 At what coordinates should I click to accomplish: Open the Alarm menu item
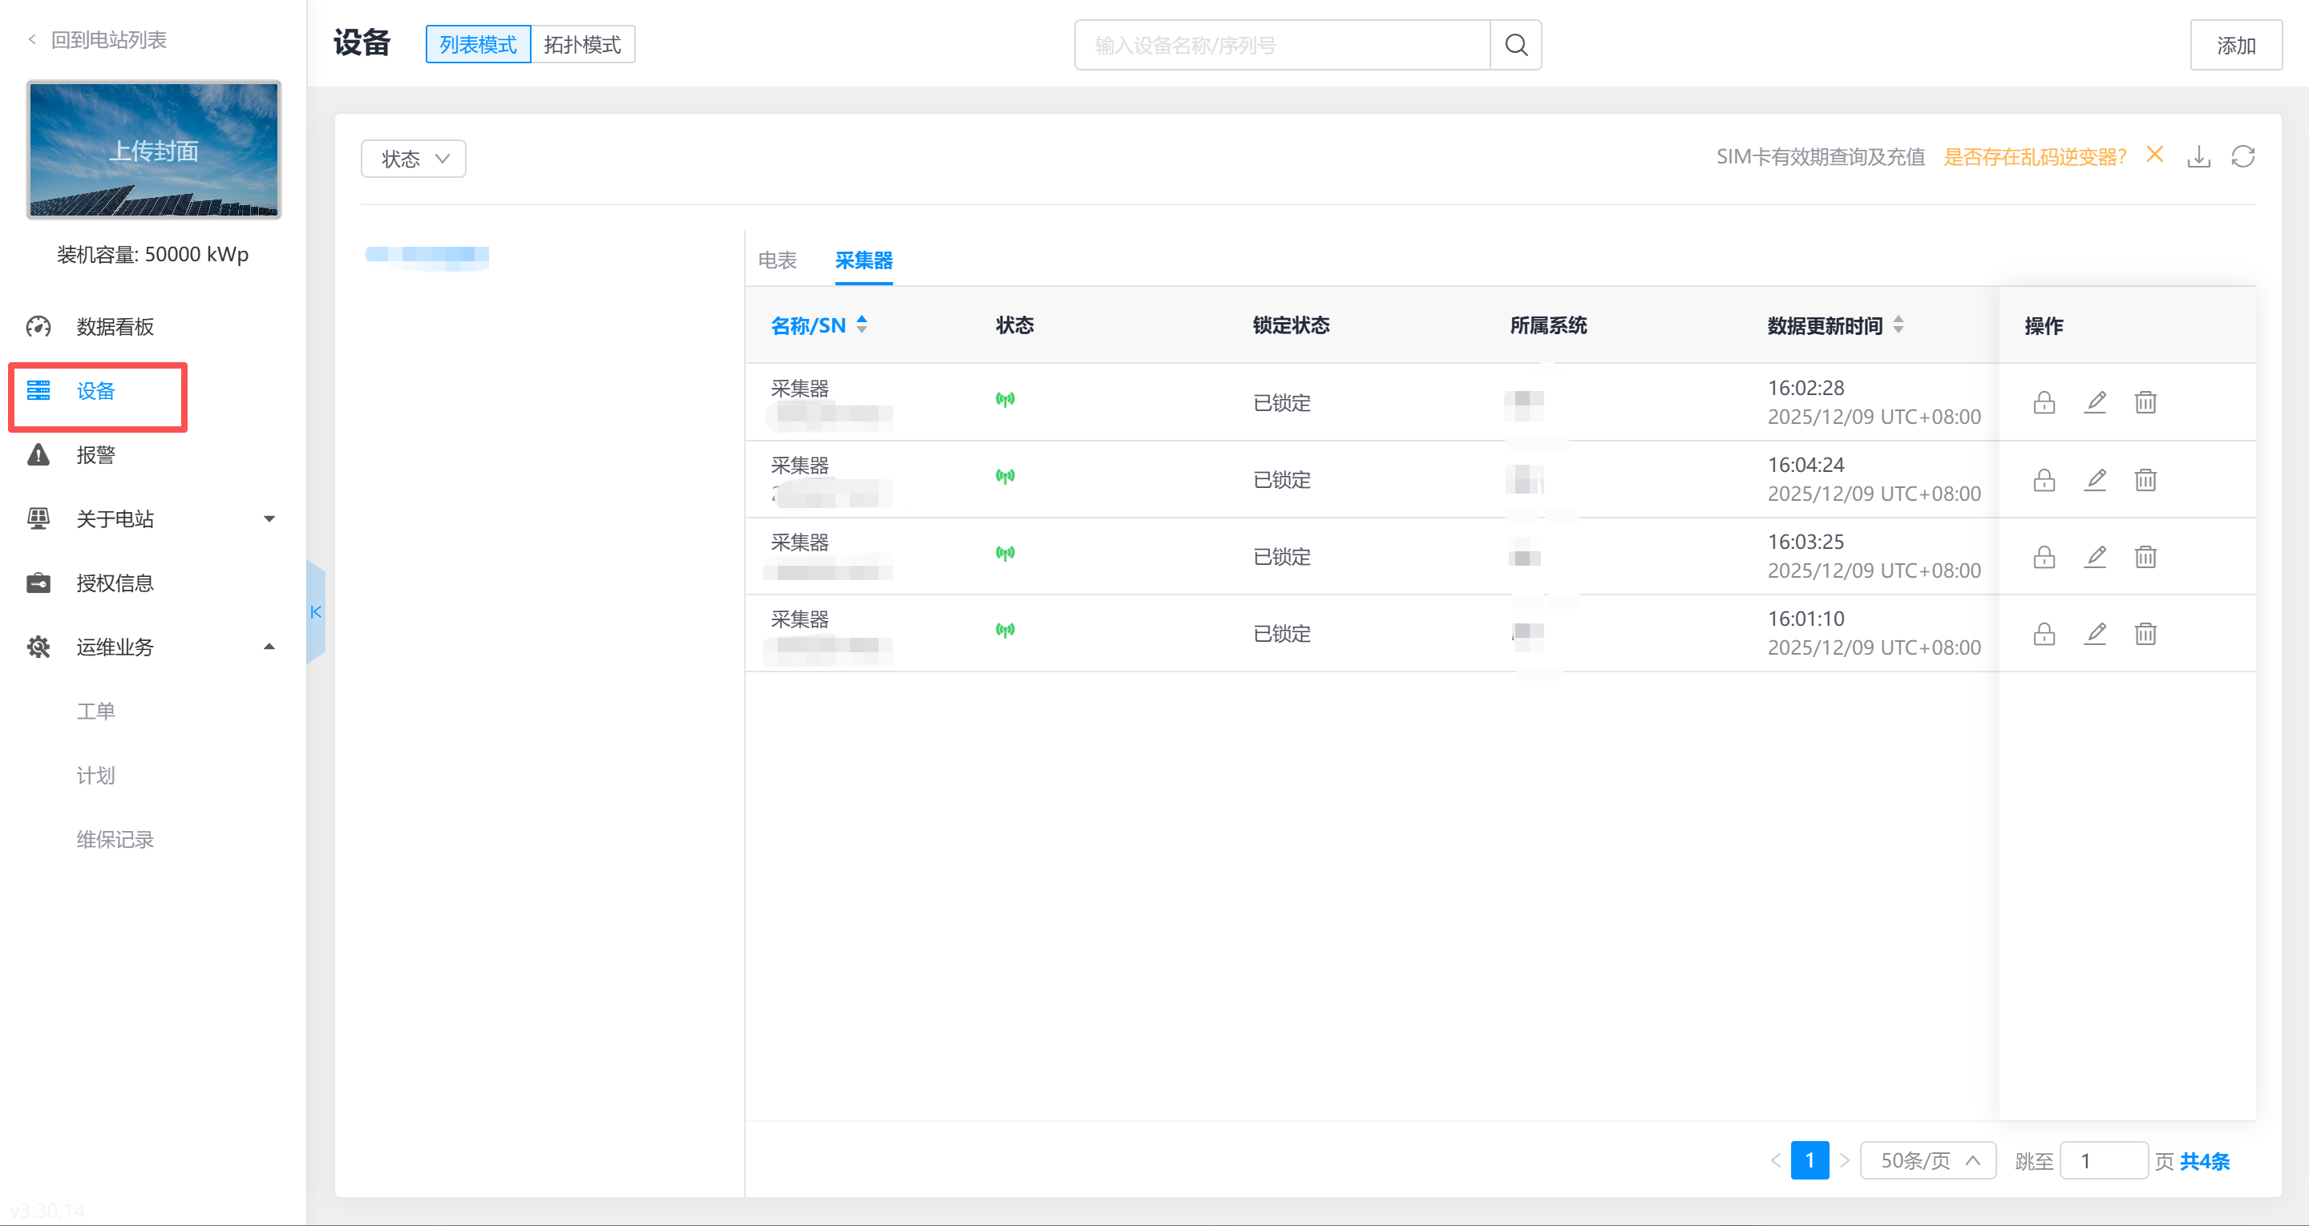click(96, 455)
